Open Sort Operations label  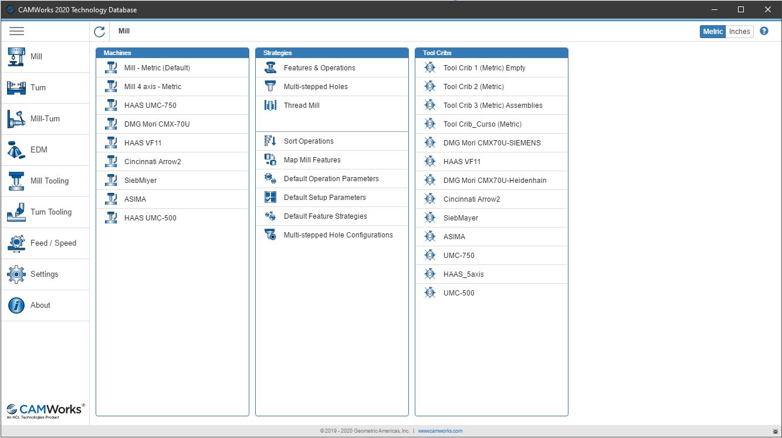[309, 141]
